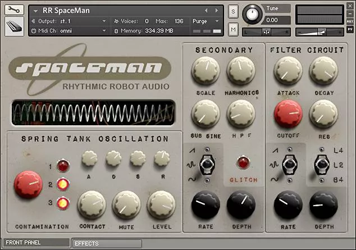Toggle contamination LED 1

coord(63,166)
